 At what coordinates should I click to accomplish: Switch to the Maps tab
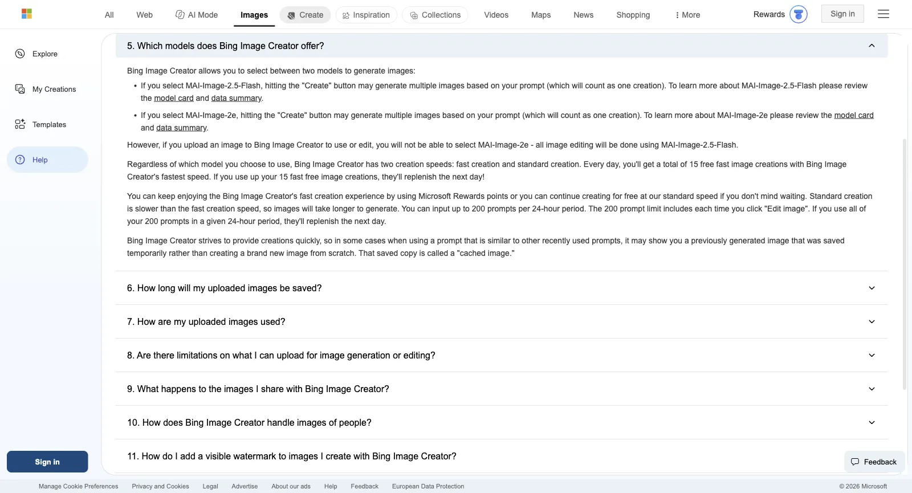[541, 15]
